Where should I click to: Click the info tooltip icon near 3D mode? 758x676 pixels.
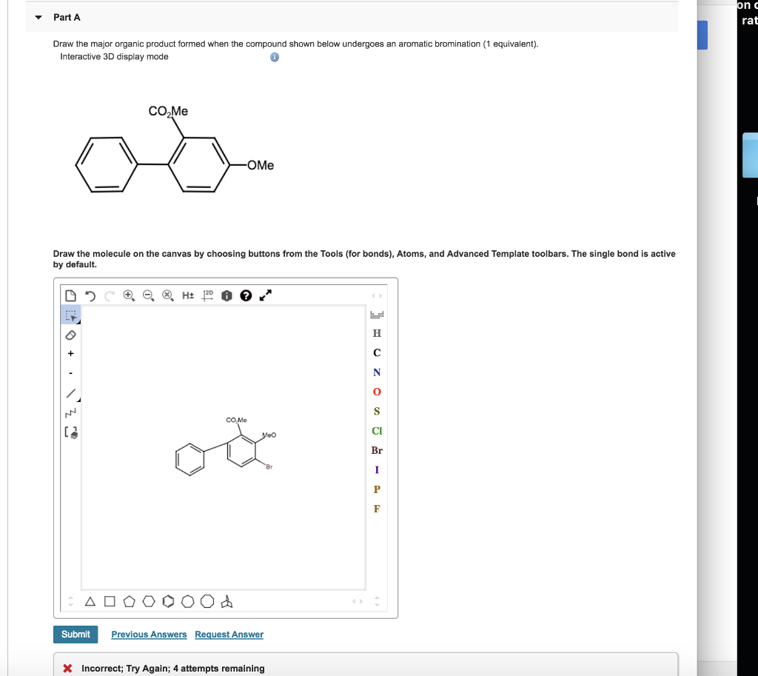tap(274, 57)
